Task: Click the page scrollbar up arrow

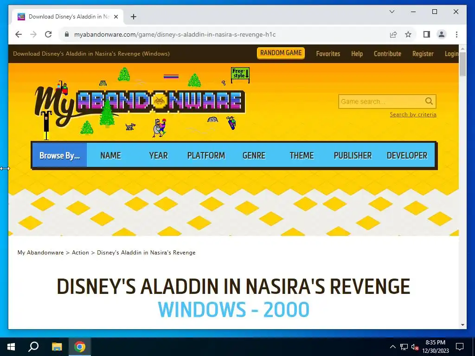Action: pyautogui.click(x=462, y=48)
